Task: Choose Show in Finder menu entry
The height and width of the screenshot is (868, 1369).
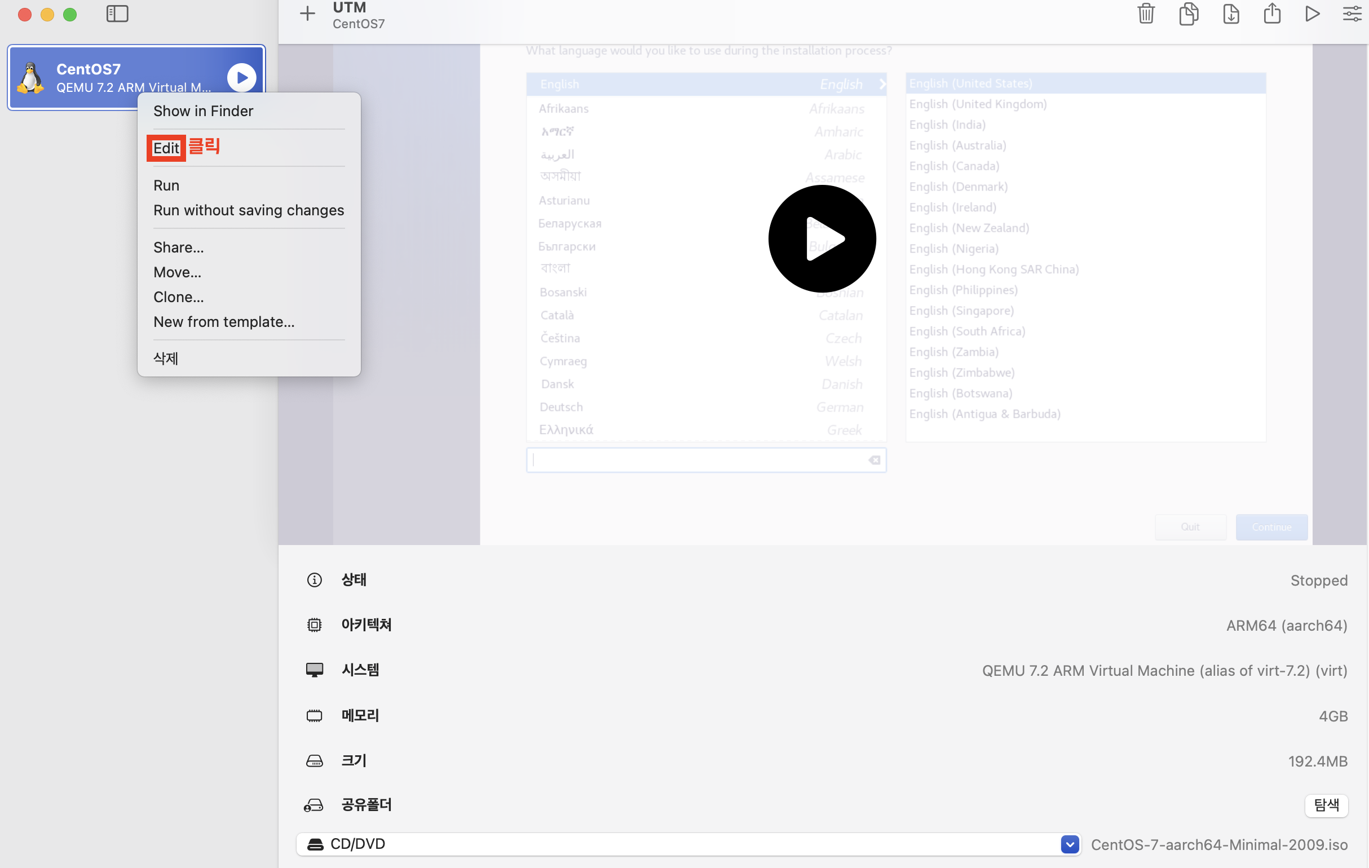Action: pos(203,111)
